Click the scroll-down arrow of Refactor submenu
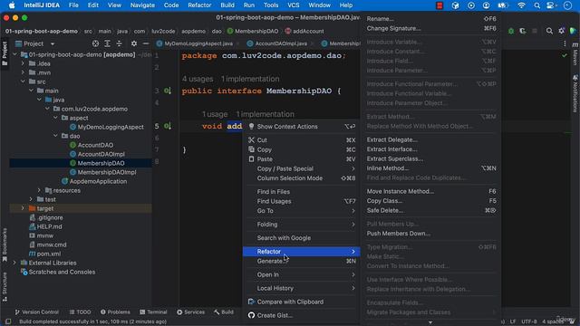Image resolution: width=580 pixels, height=326 pixels. pyautogui.click(x=430, y=322)
